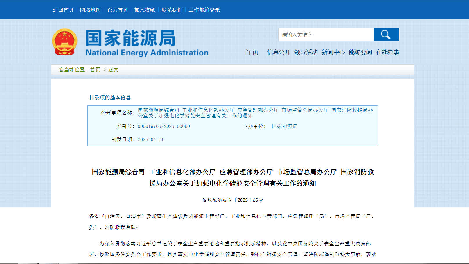Screen dimensions: 469x264
Task: Select 在线办事 navigation item
Action: (388, 52)
